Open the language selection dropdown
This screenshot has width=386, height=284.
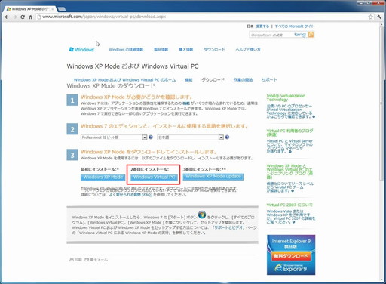click(x=190, y=137)
